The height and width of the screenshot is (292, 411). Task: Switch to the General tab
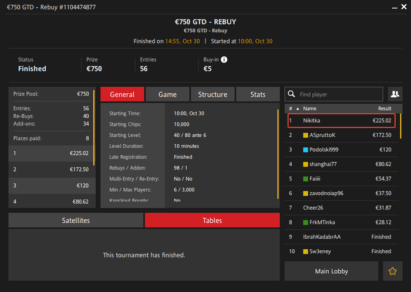(x=122, y=94)
